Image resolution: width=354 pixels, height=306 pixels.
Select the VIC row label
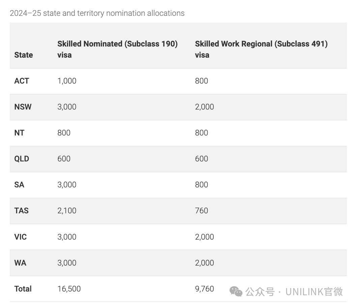coord(20,237)
